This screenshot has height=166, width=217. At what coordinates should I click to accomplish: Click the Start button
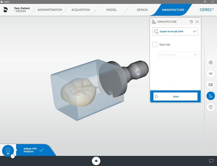175,96
